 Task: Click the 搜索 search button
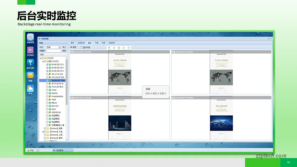(x=64, y=51)
